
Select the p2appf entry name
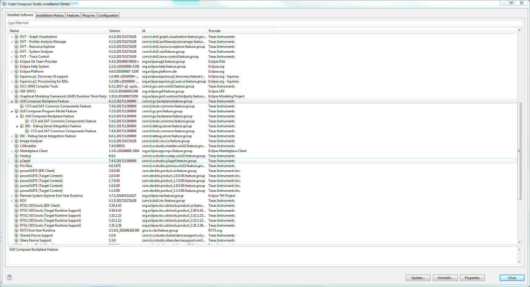click(25, 161)
